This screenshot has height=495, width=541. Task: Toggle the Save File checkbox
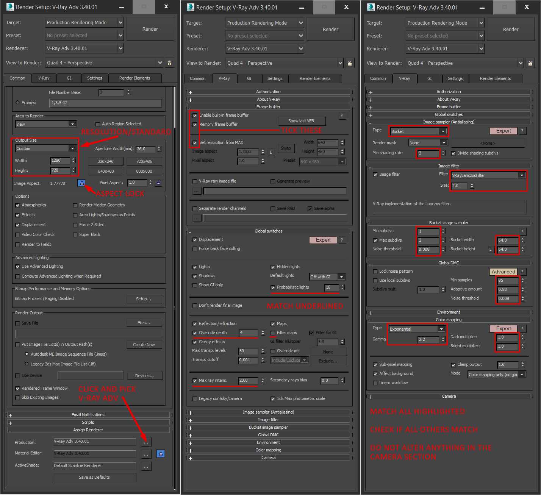(x=17, y=323)
